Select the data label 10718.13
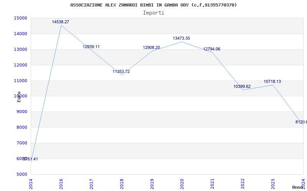Viewport: 307px width, 191px height. (272, 81)
